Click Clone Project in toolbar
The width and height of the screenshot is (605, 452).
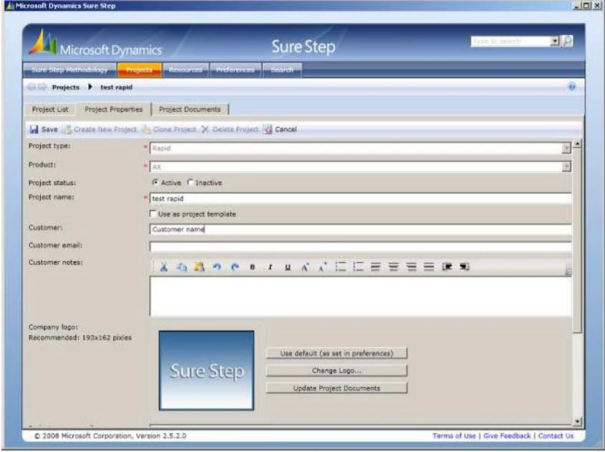point(169,129)
